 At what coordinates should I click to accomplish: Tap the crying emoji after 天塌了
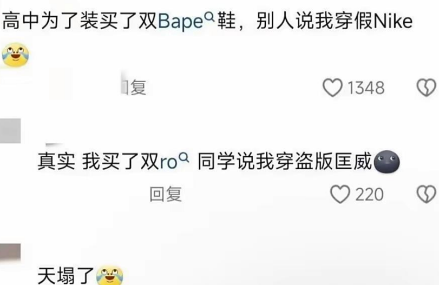pyautogui.click(x=110, y=275)
